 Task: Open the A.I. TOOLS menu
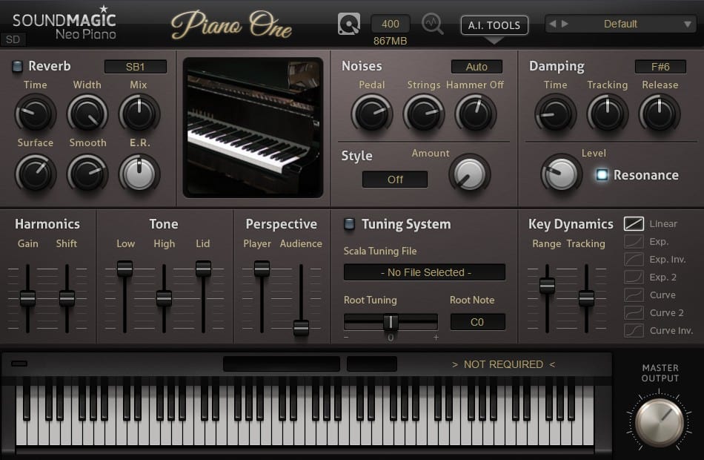click(494, 24)
